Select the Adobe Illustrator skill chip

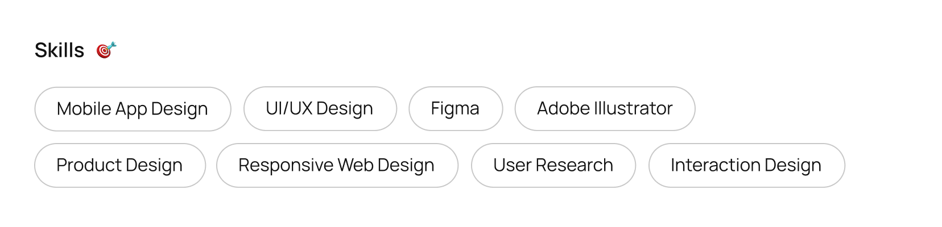click(605, 108)
